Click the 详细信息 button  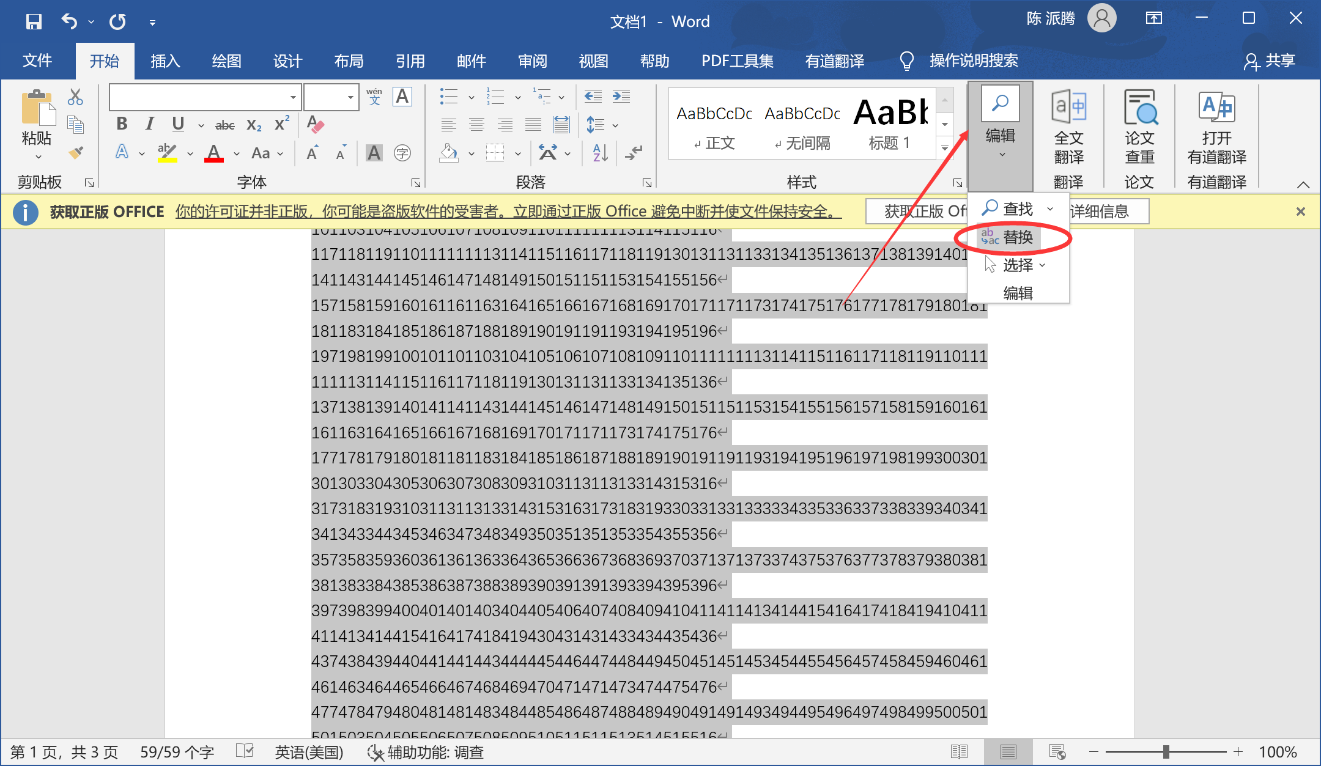pyautogui.click(x=1108, y=212)
